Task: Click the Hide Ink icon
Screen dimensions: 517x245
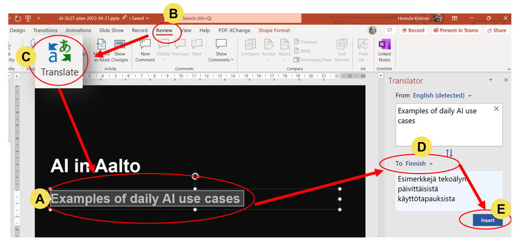Action: pos(363,49)
